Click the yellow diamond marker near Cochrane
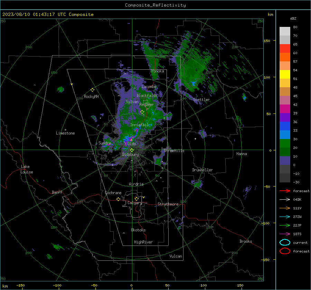 [118, 199]
